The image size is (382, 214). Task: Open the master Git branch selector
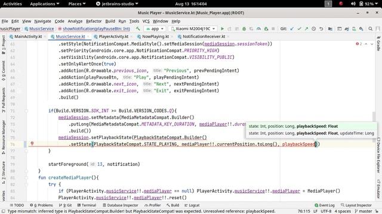363,211
